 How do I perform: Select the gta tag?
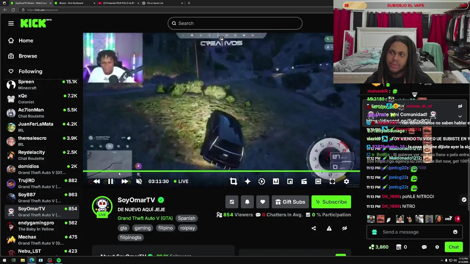[x=123, y=228]
